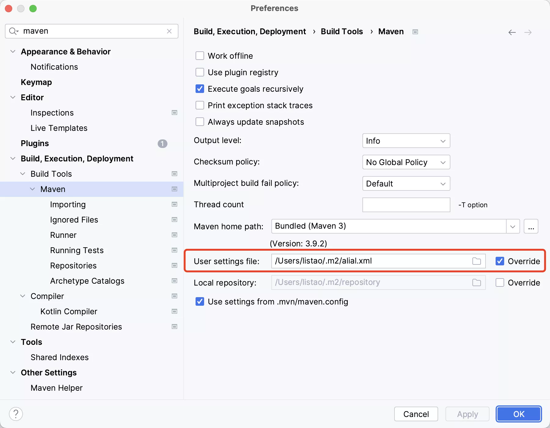Click the project settings icon beside Ignored Files

pos(174,220)
